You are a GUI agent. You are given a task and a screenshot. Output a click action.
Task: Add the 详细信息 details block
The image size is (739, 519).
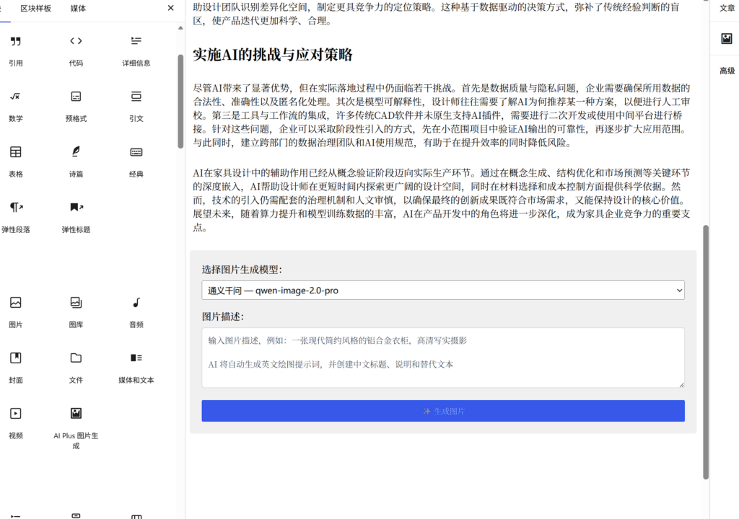click(136, 49)
